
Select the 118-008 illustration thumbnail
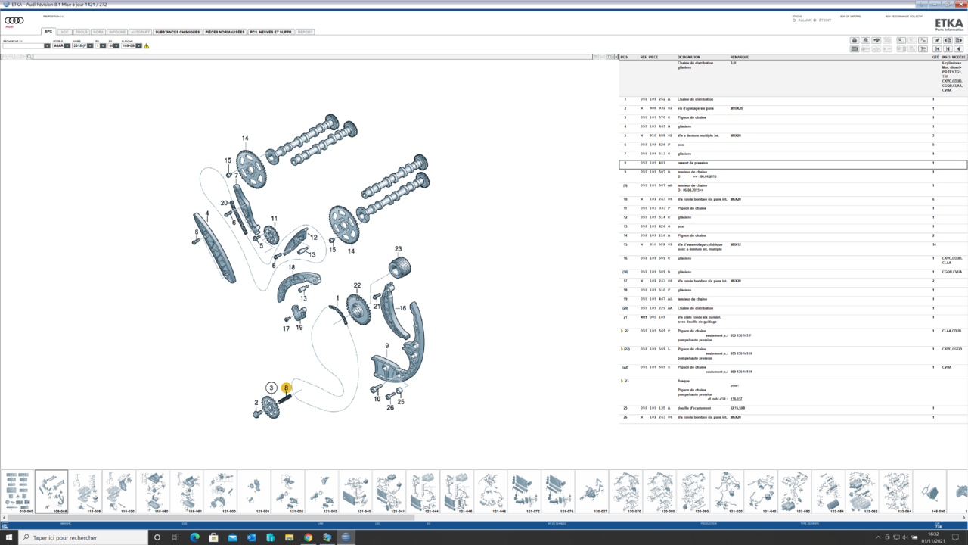click(85, 492)
